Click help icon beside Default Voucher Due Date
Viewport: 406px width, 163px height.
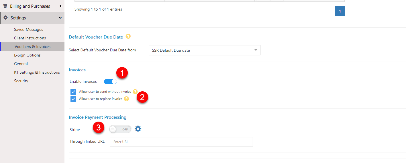pos(128,37)
